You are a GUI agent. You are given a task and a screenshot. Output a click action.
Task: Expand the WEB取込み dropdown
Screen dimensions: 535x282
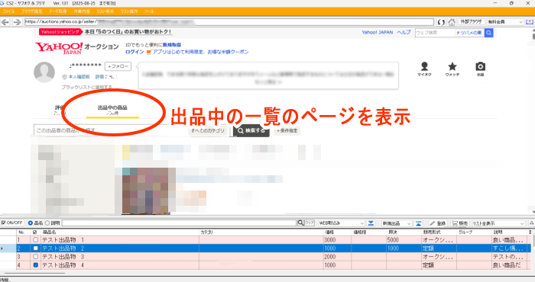point(362,223)
